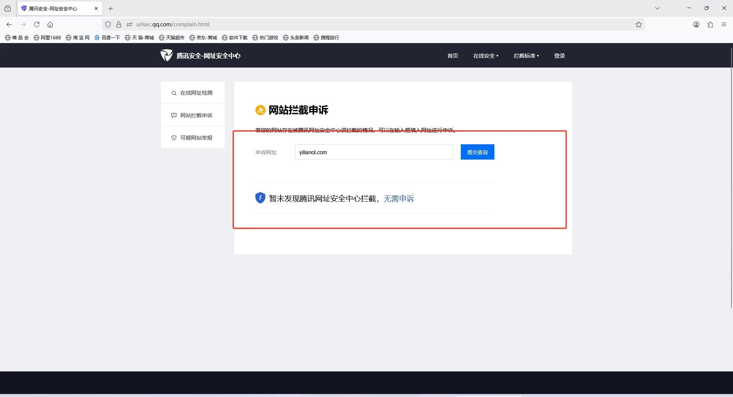733x397 pixels.
Task: Click 登录 to sign in
Action: (560, 56)
